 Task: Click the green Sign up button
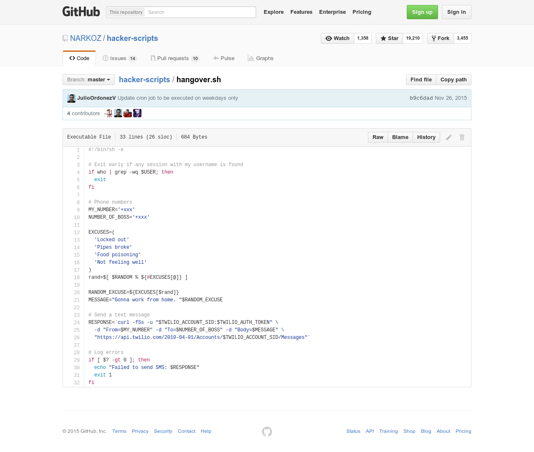point(422,12)
